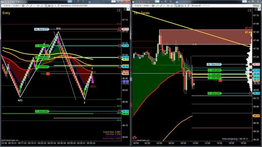Click skip-to-latest-bar arrow in Entry chart
This screenshot has width=262, height=147.
pos(118,10)
